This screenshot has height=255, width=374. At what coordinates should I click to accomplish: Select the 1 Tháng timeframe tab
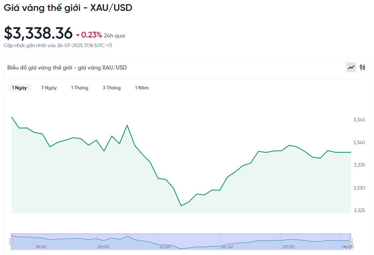point(80,88)
